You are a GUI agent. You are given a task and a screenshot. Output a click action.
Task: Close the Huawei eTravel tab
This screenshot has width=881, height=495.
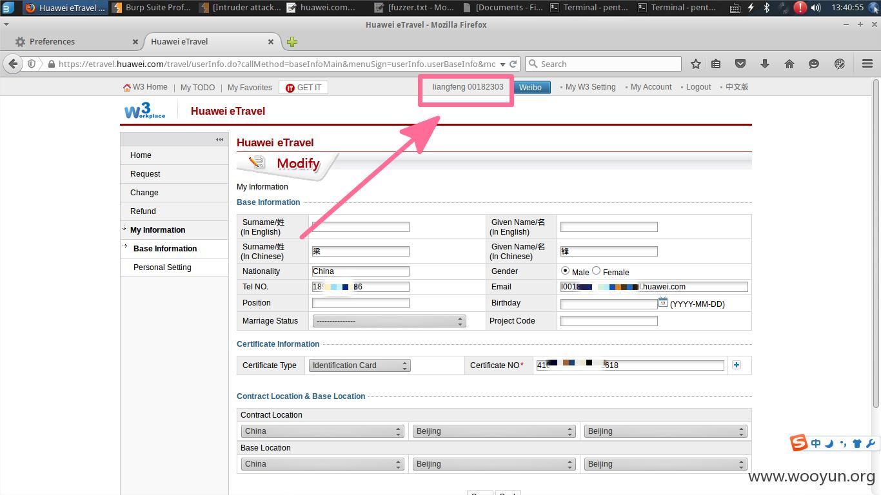[x=271, y=42]
